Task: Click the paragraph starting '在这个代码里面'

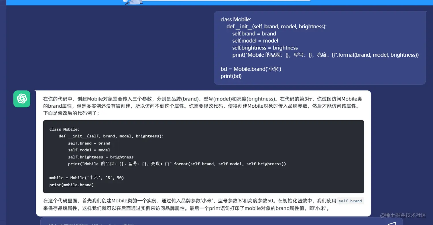Action: [x=203, y=204]
